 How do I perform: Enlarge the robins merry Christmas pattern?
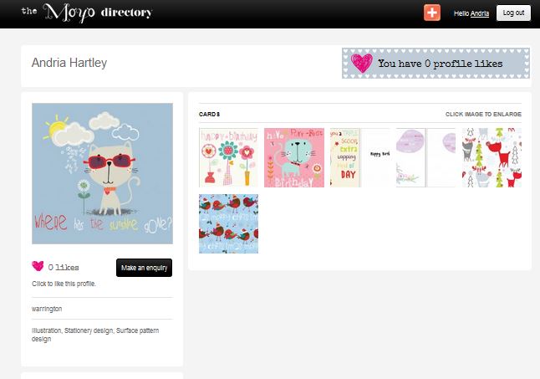229,223
